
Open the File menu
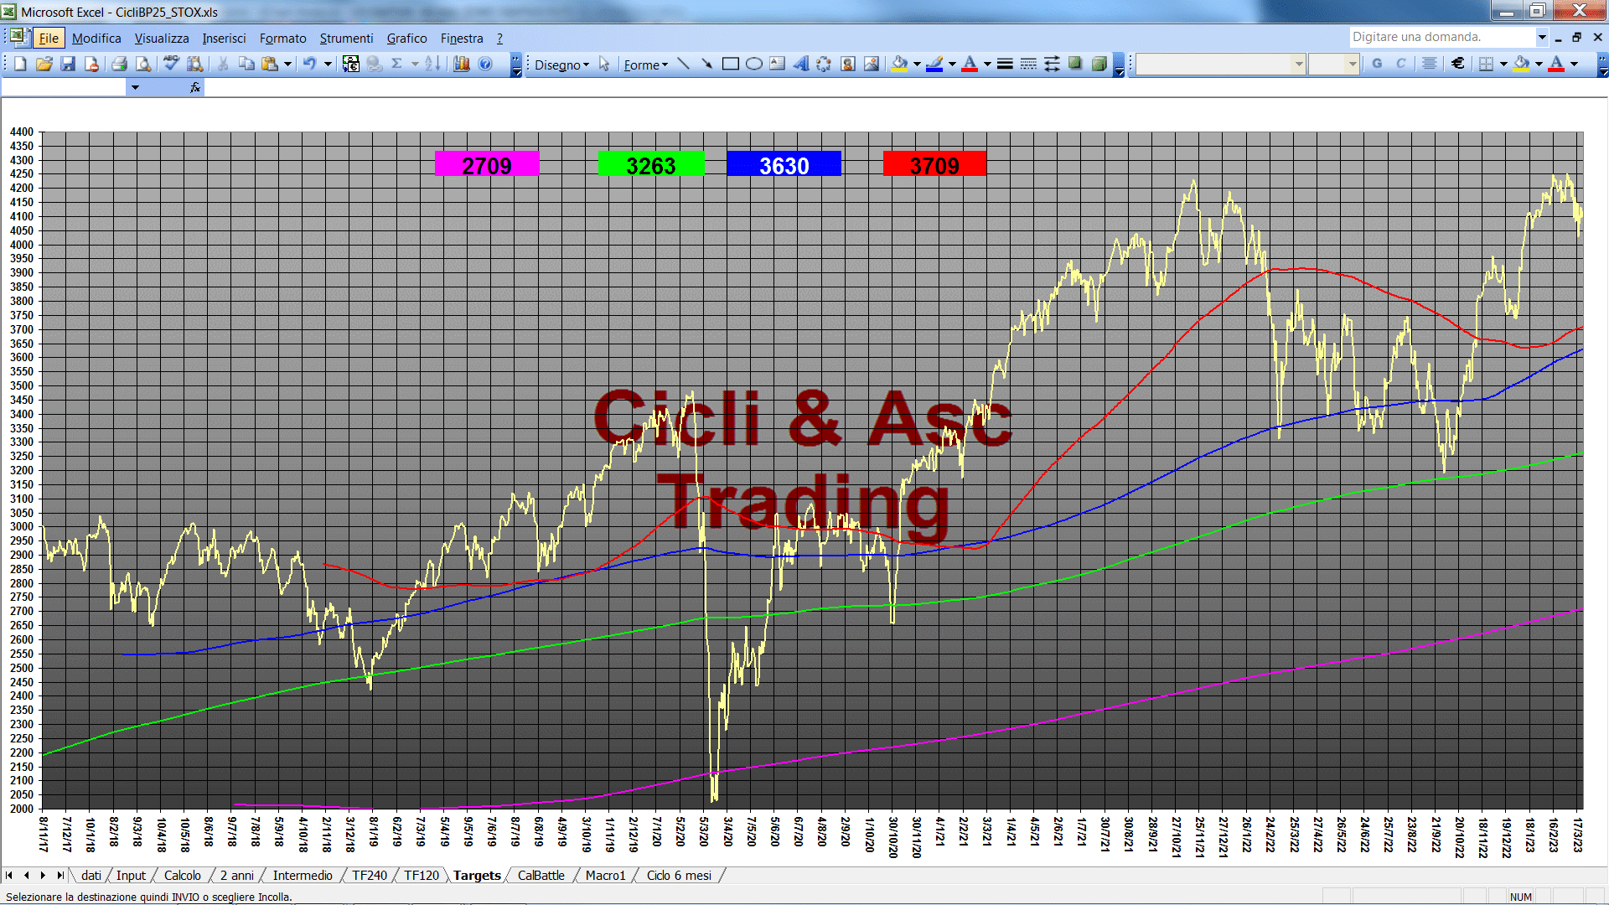pos(49,39)
